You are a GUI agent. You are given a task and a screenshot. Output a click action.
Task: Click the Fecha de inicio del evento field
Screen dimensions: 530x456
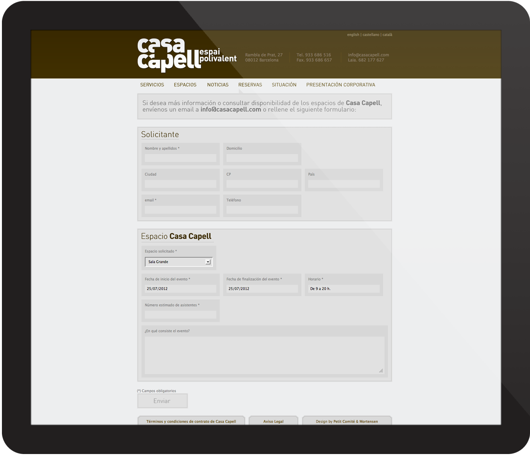click(180, 289)
